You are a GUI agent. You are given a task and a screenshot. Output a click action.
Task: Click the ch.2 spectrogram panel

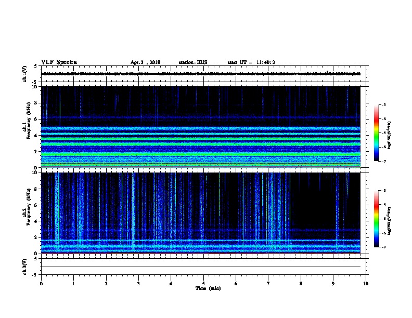tap(201, 213)
